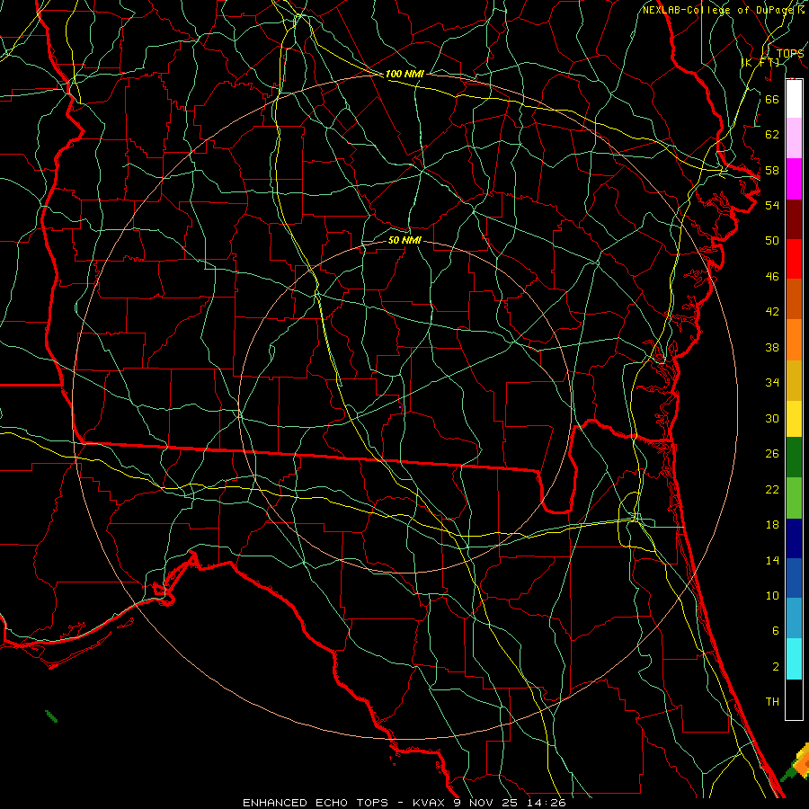
Task: Click the small green echo over the Gulf
Action: coord(51,716)
